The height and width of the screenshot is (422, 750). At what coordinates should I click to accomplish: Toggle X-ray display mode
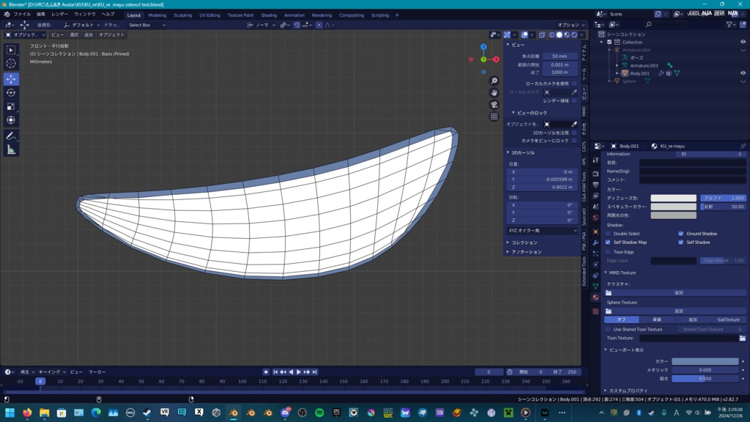[542, 35]
